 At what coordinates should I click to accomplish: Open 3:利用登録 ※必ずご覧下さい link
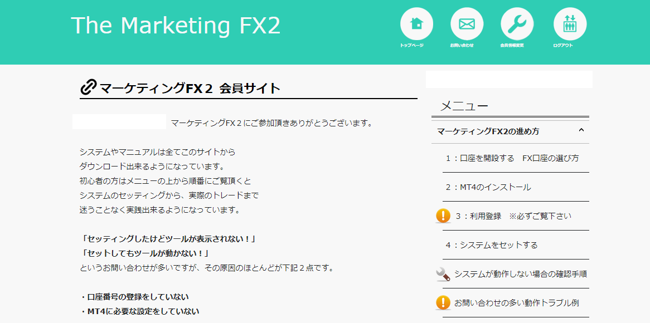pos(513,216)
